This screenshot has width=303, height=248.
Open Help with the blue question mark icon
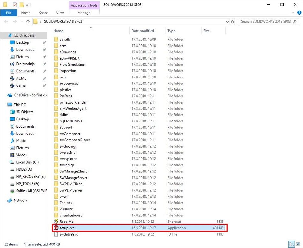coord(299,13)
